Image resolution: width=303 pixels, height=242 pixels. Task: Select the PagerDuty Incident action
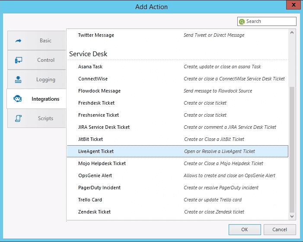pos(99,188)
